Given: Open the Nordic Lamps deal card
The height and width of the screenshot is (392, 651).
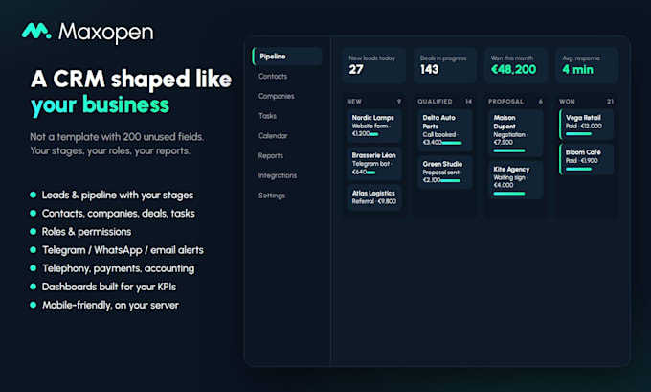Looking at the screenshot, I should pos(374,126).
